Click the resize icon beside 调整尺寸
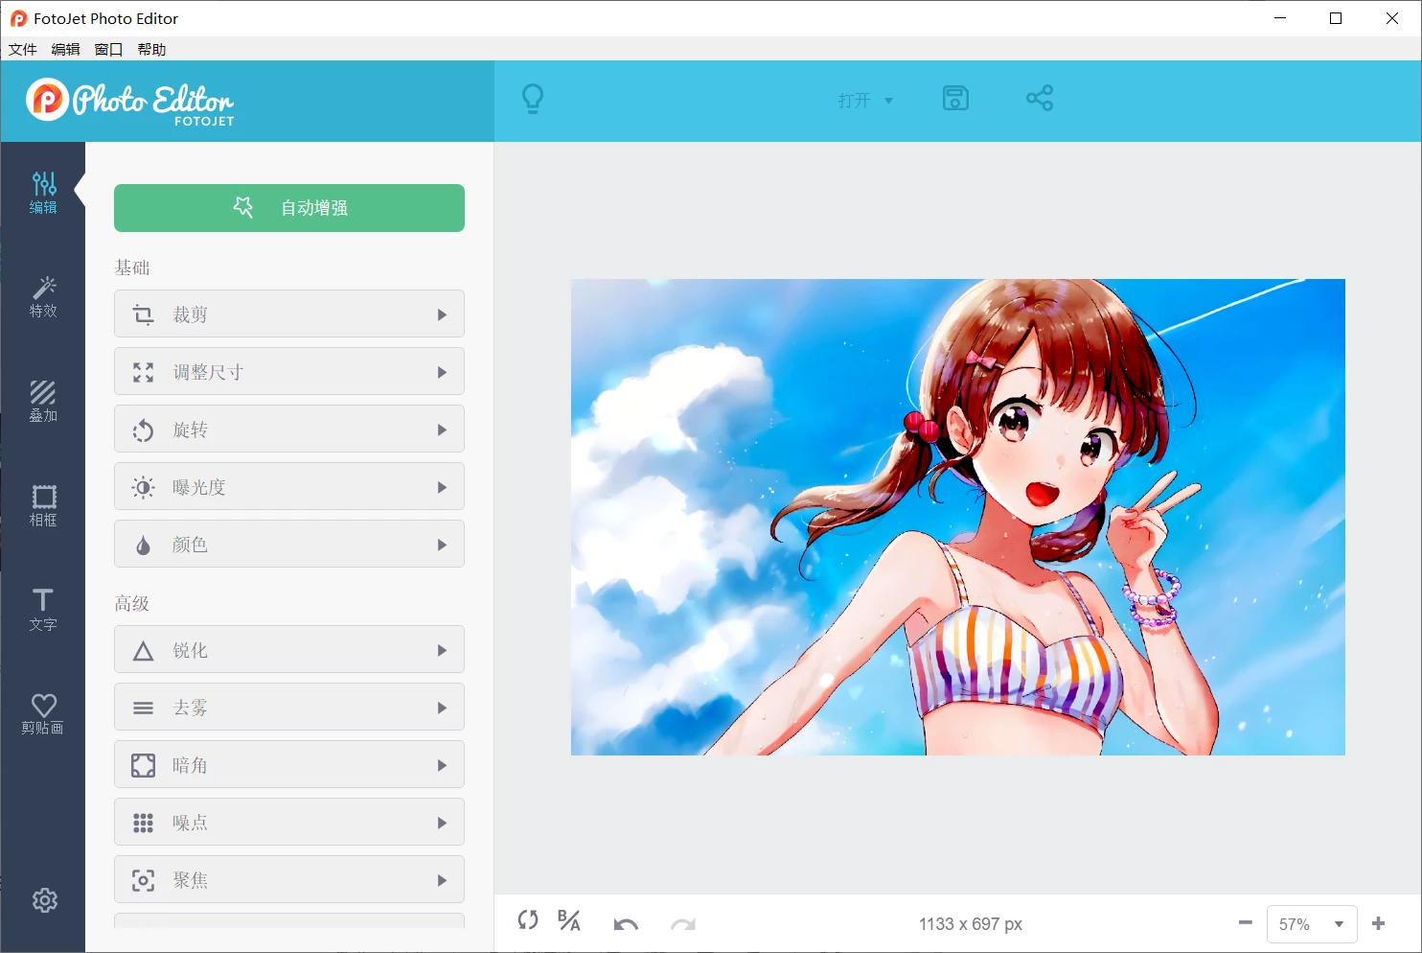 coord(143,372)
